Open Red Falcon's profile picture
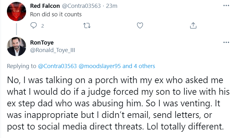This screenshot has width=236, height=138. click(16, 11)
